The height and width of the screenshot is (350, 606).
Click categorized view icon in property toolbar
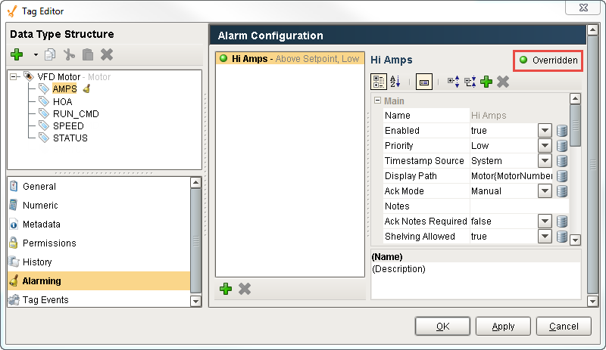tap(378, 82)
